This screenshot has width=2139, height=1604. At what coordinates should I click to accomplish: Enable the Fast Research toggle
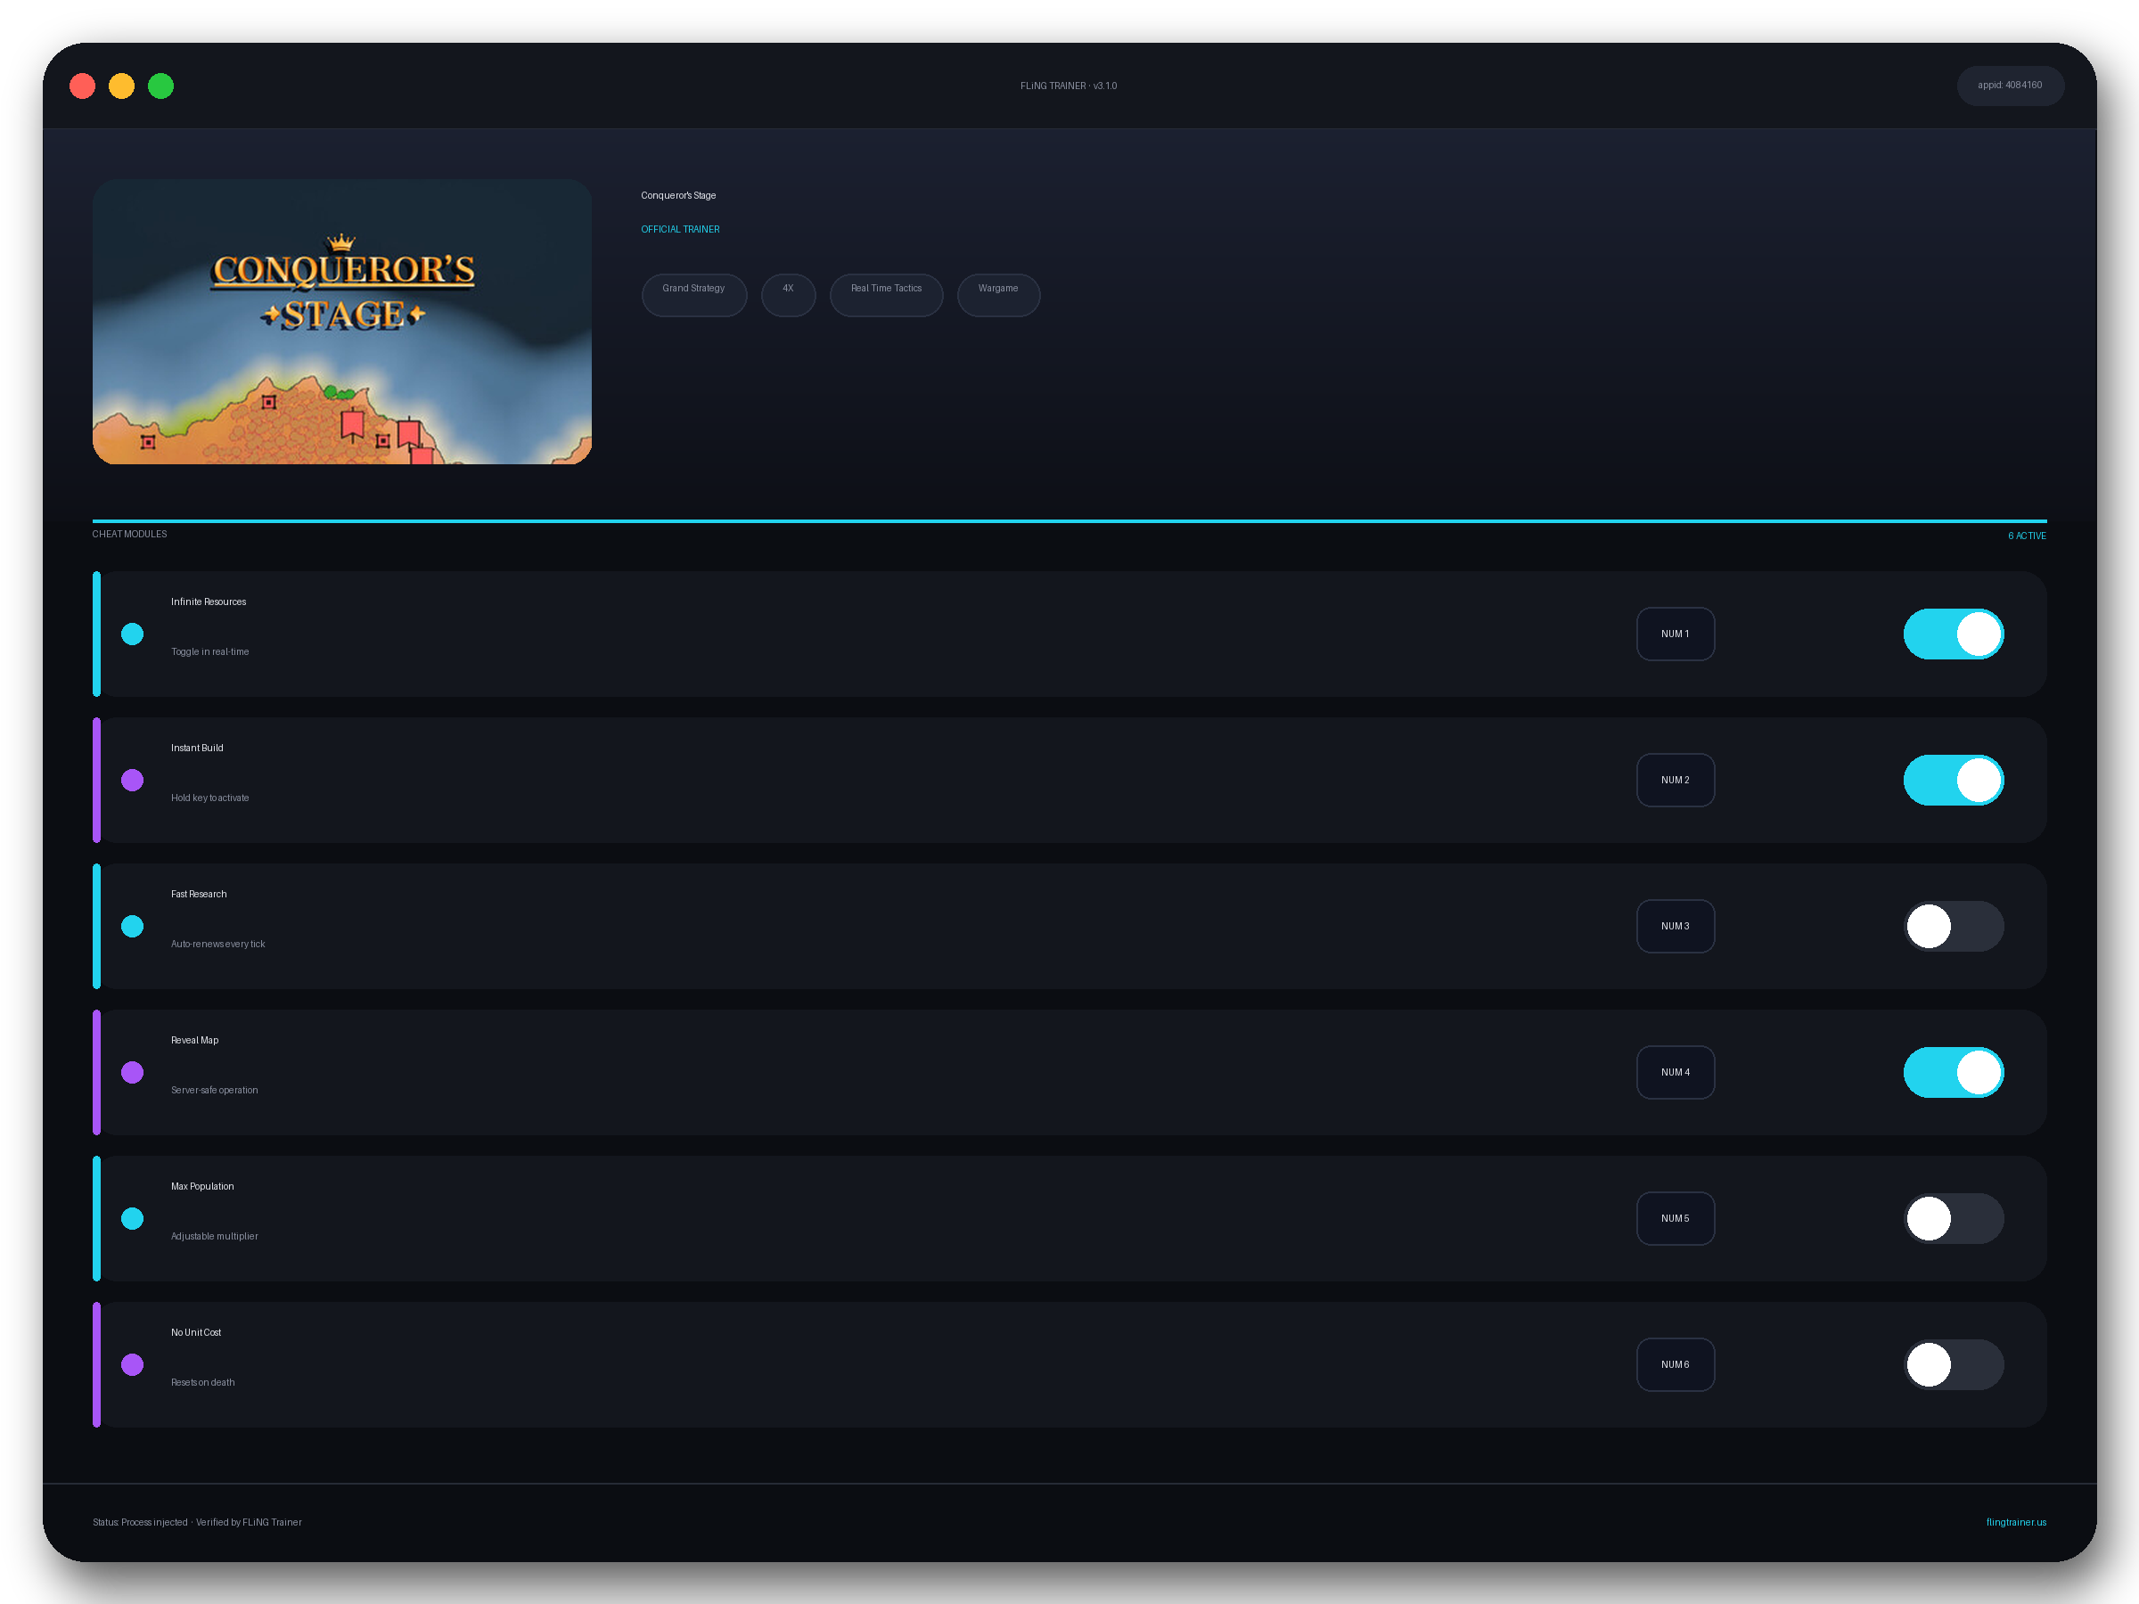point(1954,926)
